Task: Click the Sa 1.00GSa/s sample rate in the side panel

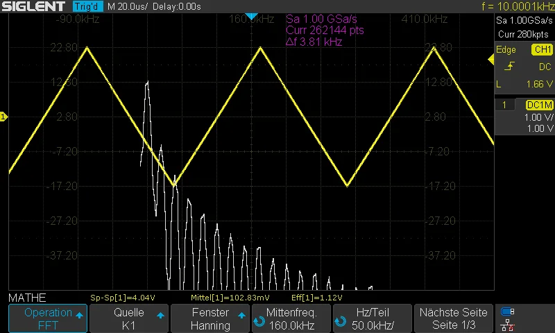Action: pyautogui.click(x=524, y=21)
